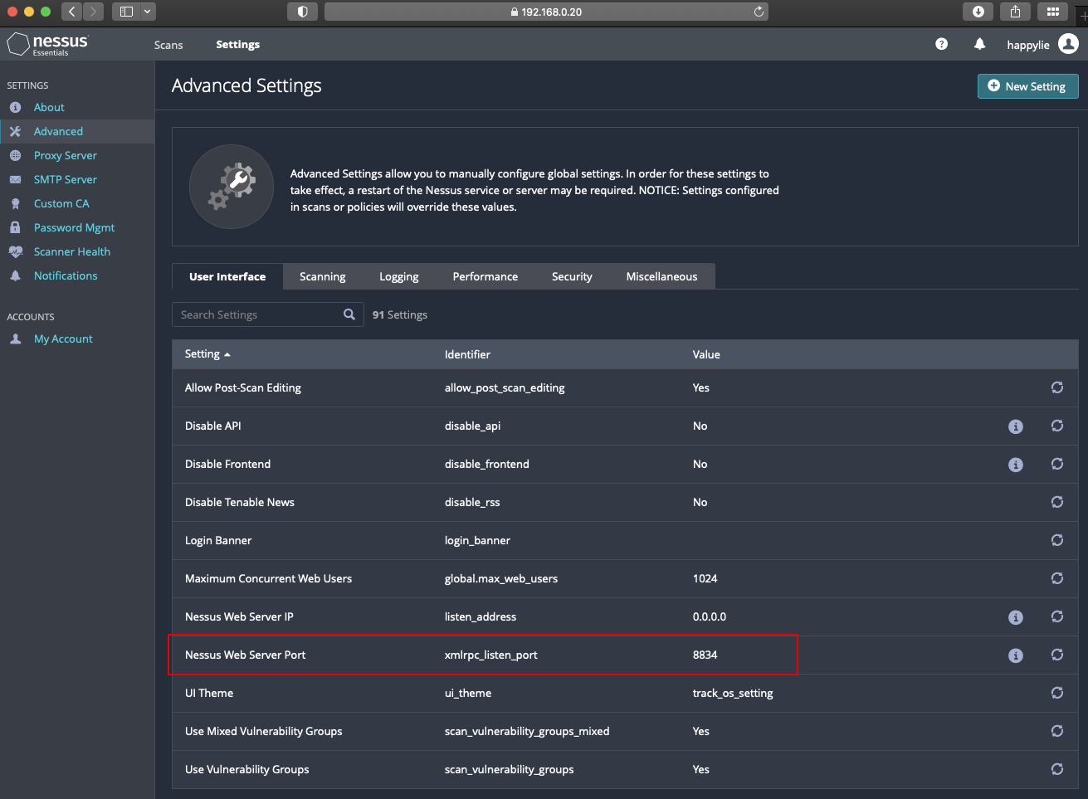The image size is (1088, 799).
Task: Click the Login Banner row name
Action: point(218,540)
